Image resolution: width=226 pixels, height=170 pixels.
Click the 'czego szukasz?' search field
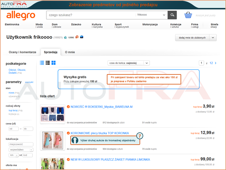(x=91, y=15)
